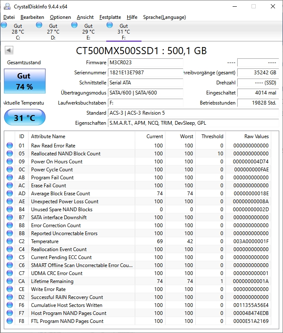
Task: Click the Drehzahl value ---- (SSD)
Action: 258,83
